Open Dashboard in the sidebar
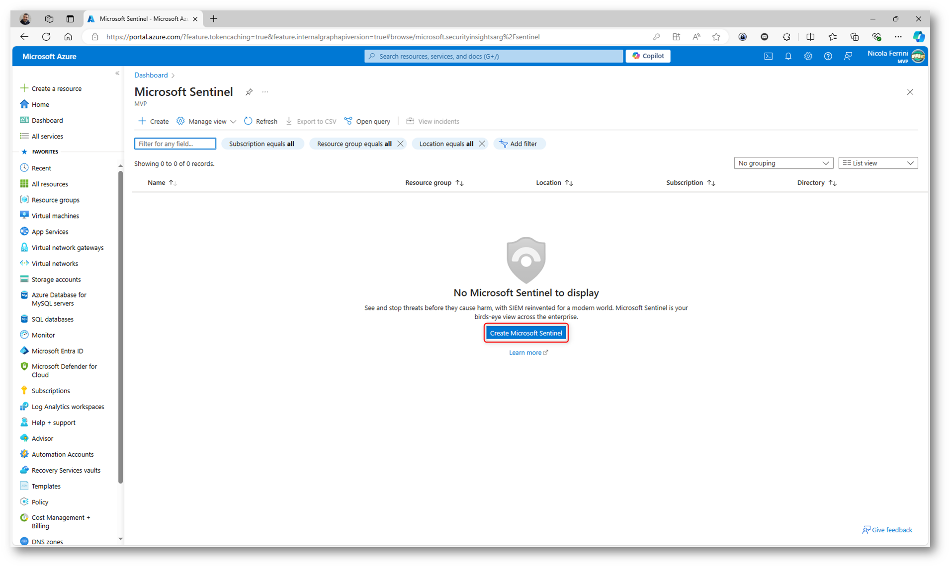The height and width of the screenshot is (568, 951). [41, 120]
